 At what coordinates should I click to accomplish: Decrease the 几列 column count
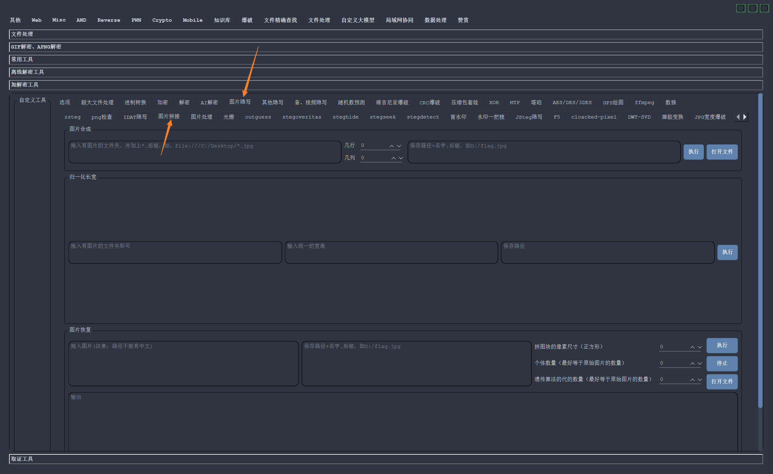coord(401,158)
